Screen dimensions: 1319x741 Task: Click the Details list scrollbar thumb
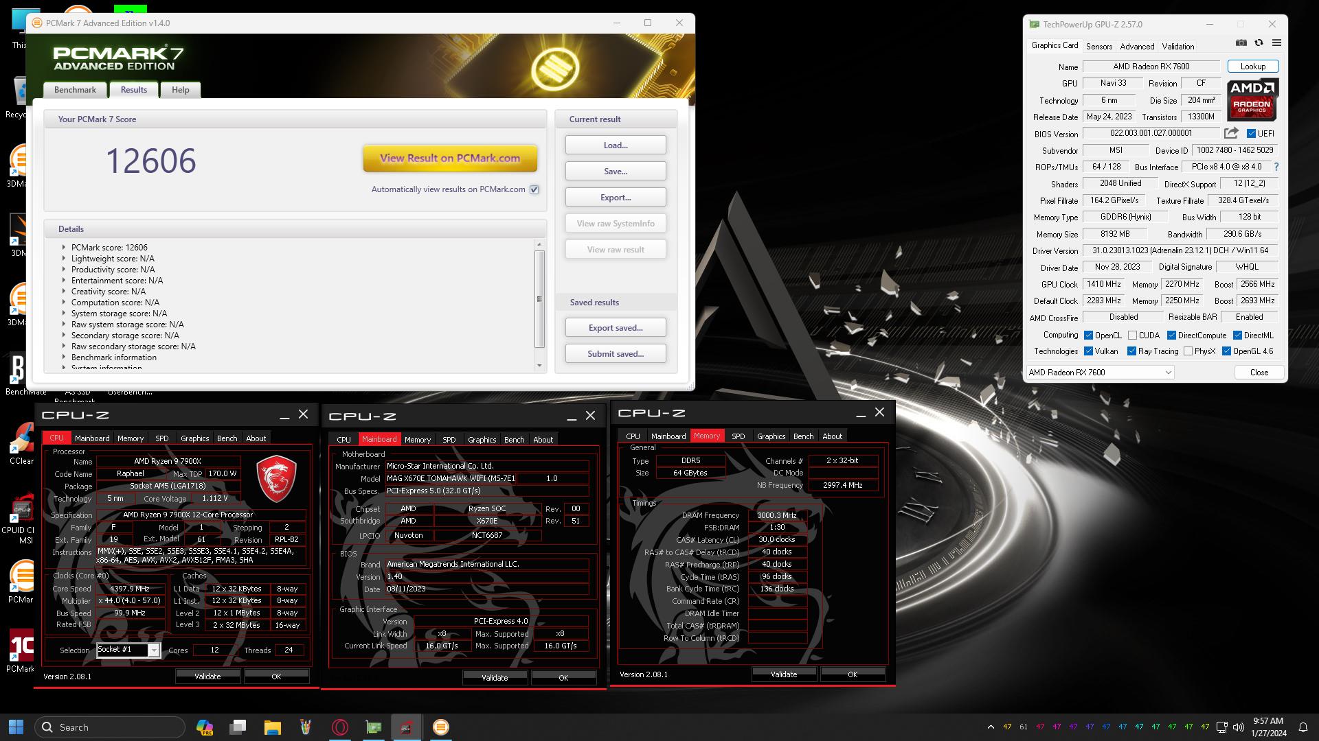click(x=539, y=299)
